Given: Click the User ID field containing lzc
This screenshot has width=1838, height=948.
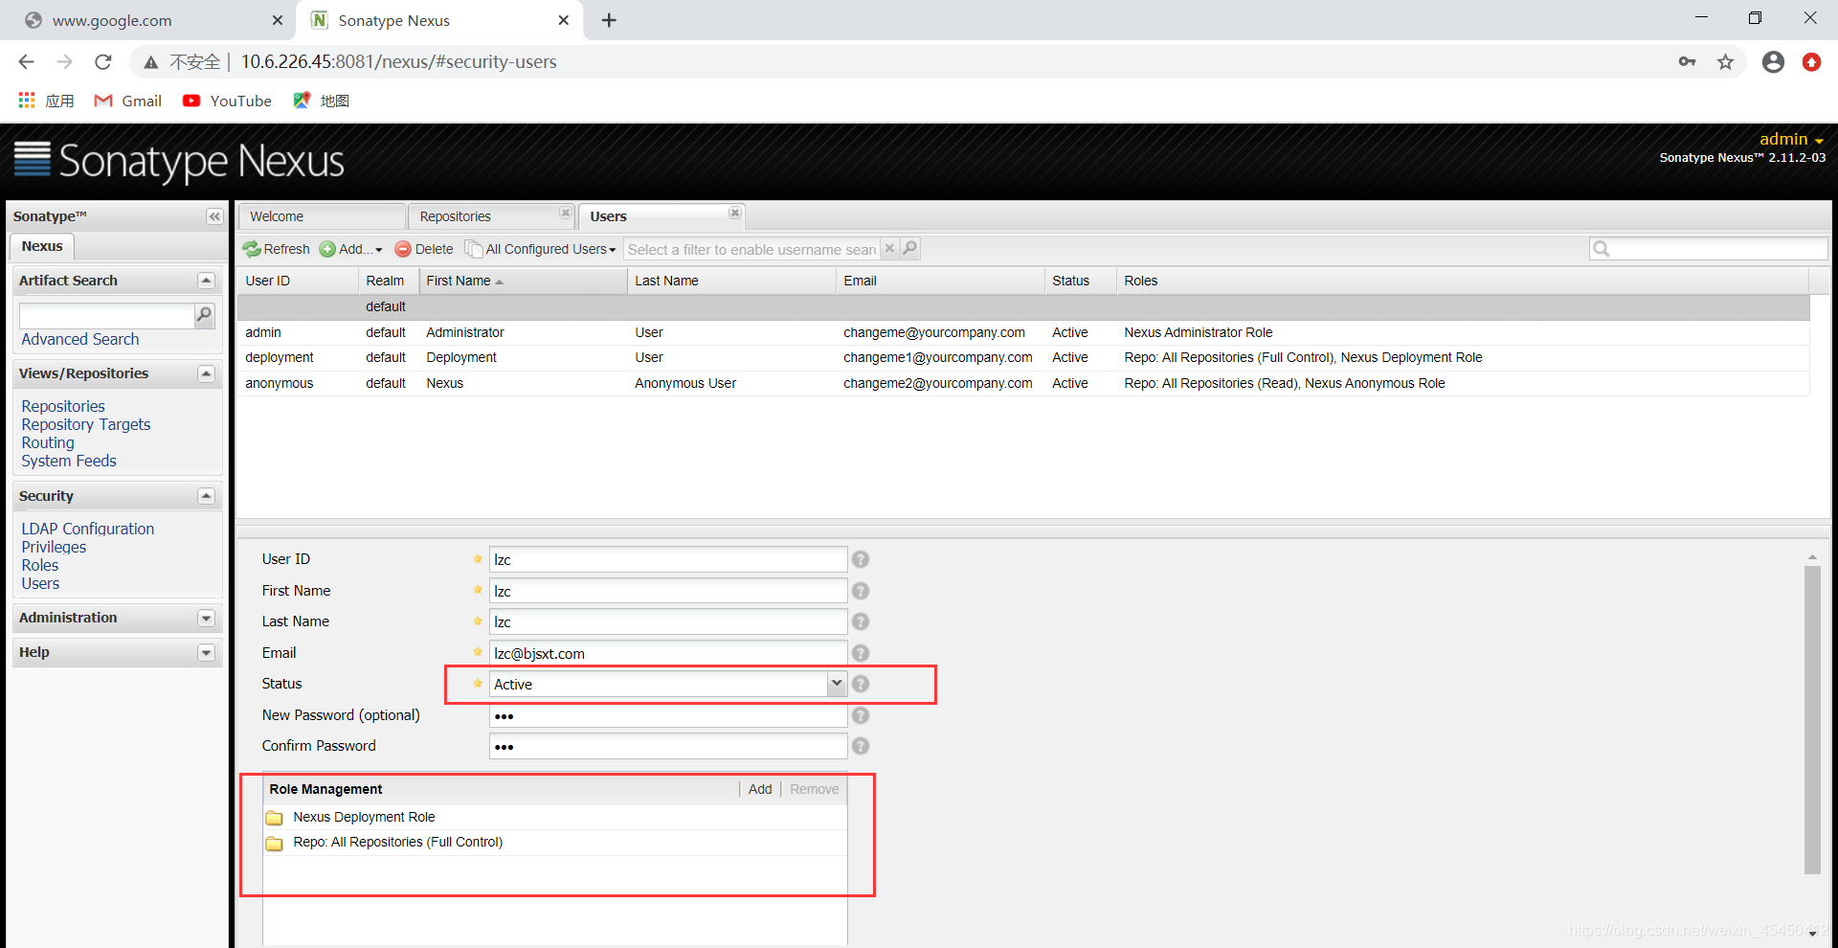Looking at the screenshot, I should pyautogui.click(x=668, y=559).
